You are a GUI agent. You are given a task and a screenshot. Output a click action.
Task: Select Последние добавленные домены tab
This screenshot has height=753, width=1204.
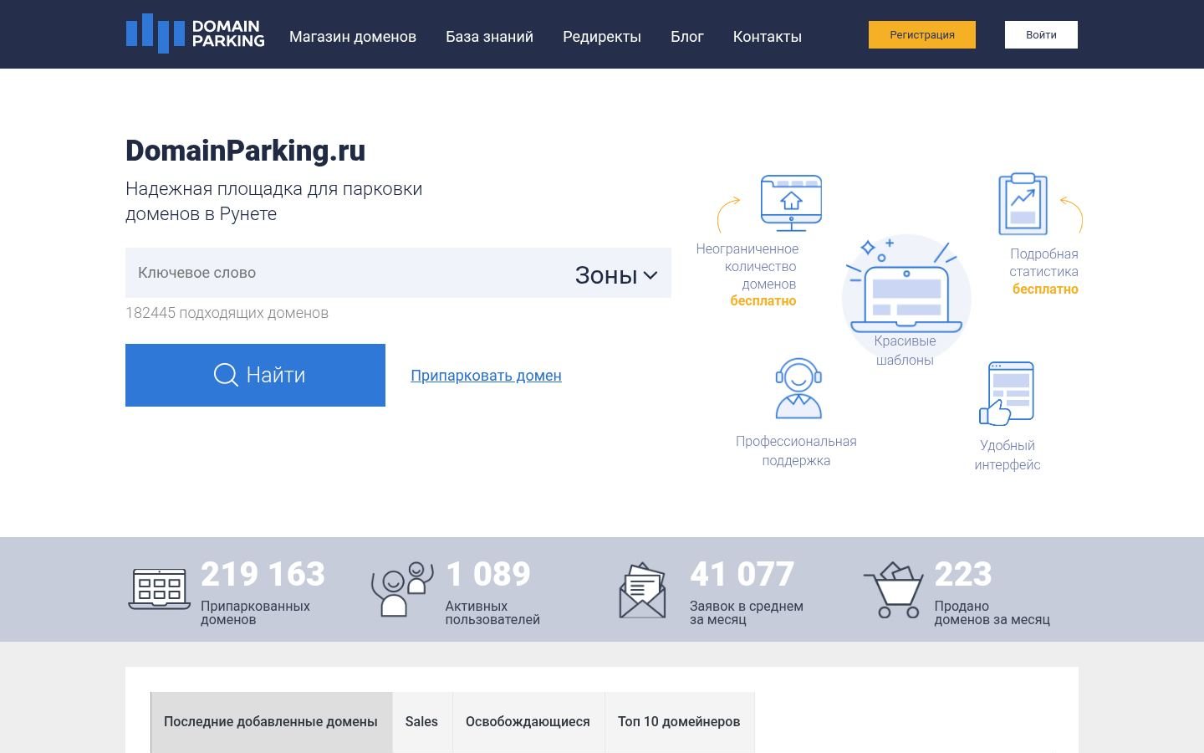[x=271, y=722]
